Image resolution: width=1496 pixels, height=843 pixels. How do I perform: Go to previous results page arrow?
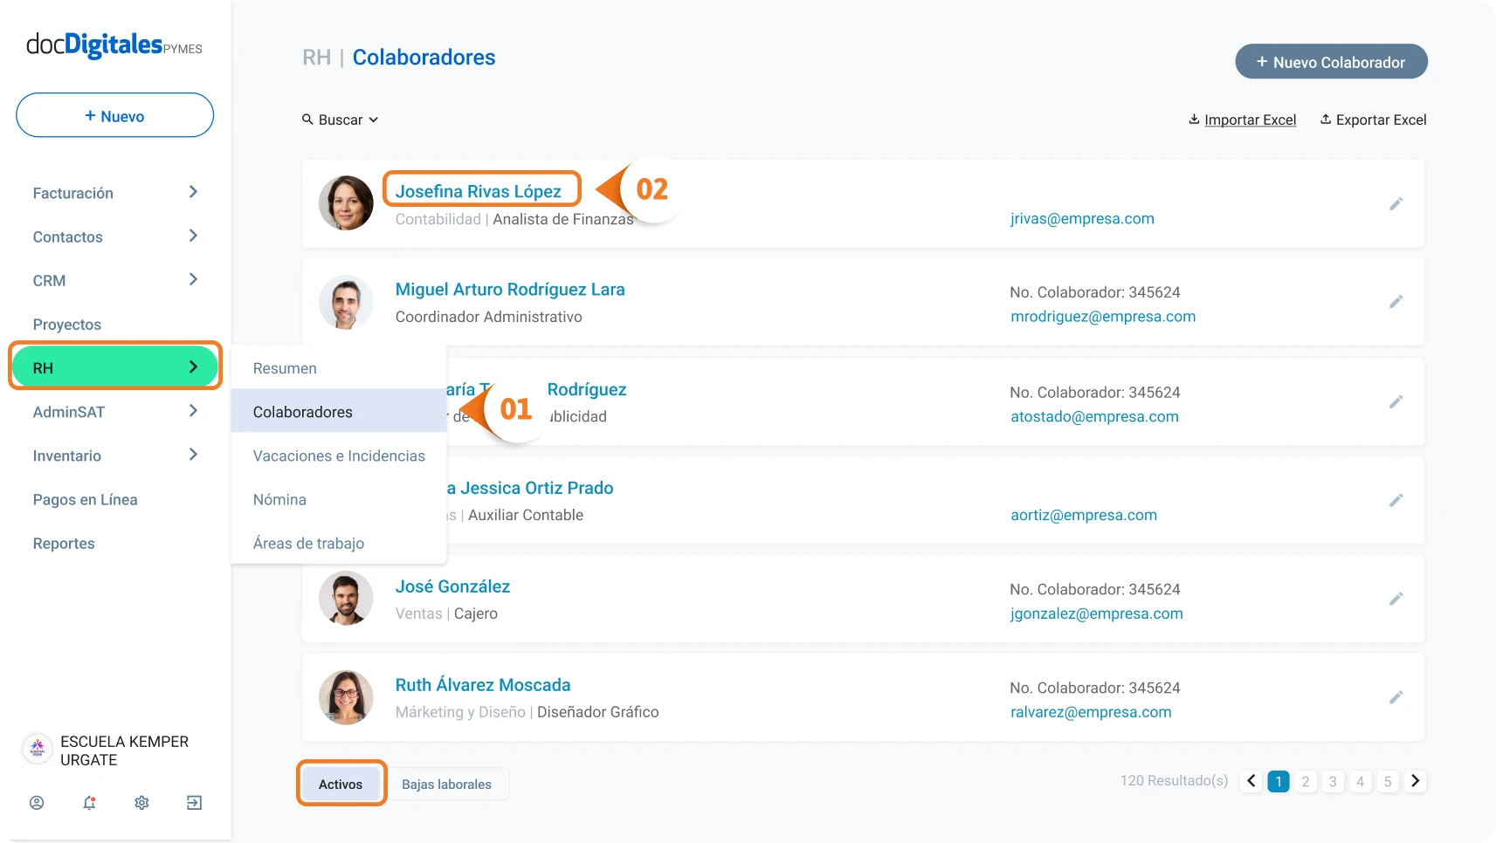pyautogui.click(x=1251, y=781)
